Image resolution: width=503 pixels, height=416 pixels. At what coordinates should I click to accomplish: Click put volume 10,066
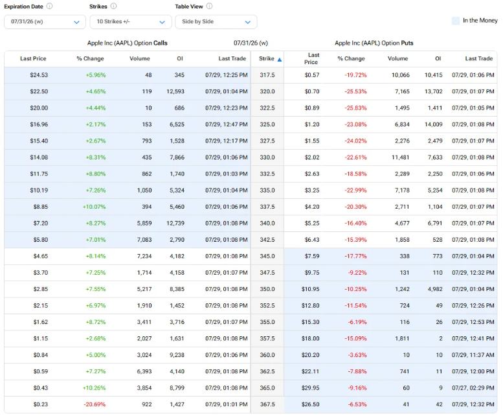click(x=400, y=75)
